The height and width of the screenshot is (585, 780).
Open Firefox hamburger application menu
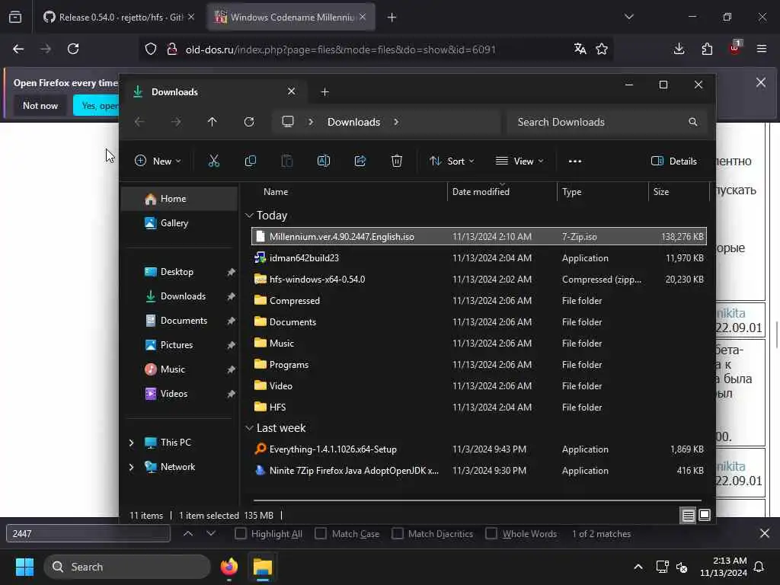coord(762,49)
